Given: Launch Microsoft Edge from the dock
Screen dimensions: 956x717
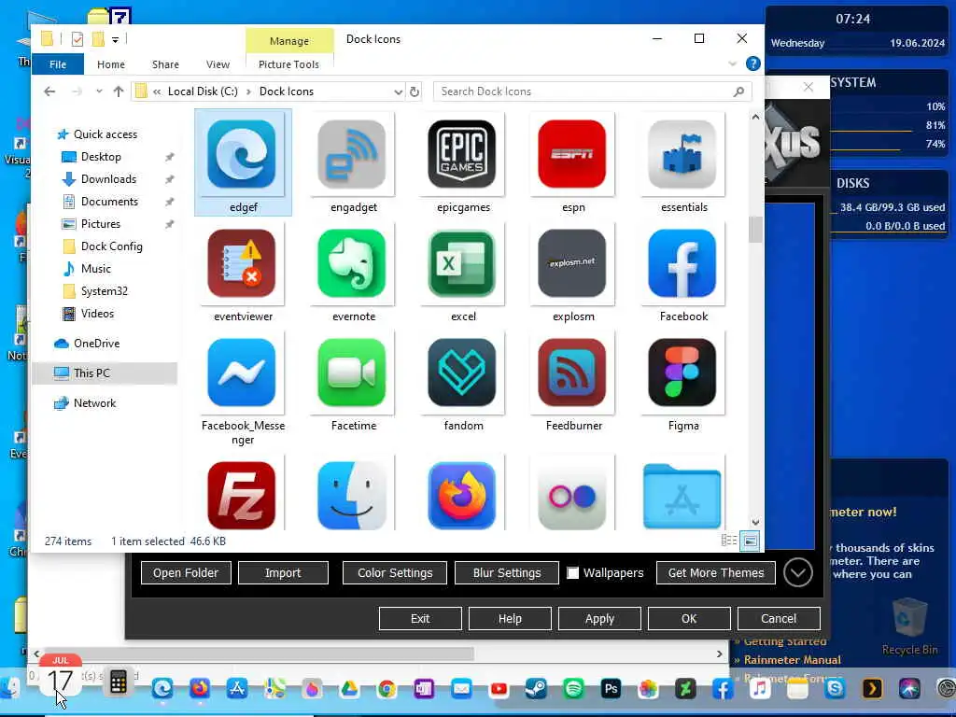Looking at the screenshot, I should point(162,688).
